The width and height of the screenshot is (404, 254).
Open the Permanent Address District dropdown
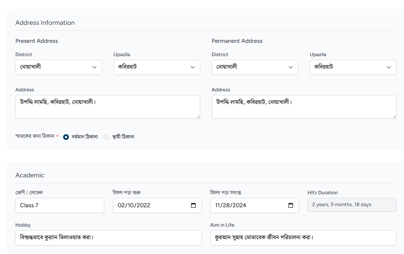coord(255,67)
